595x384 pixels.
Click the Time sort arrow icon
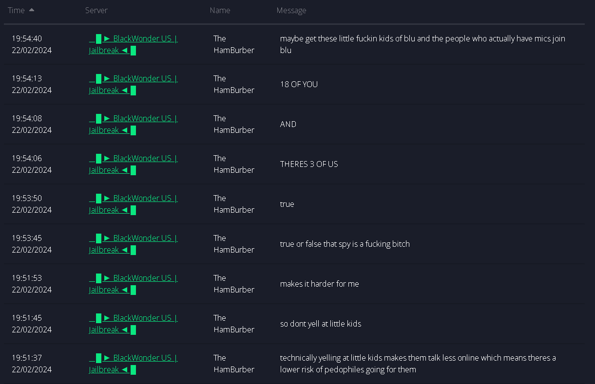coord(32,10)
